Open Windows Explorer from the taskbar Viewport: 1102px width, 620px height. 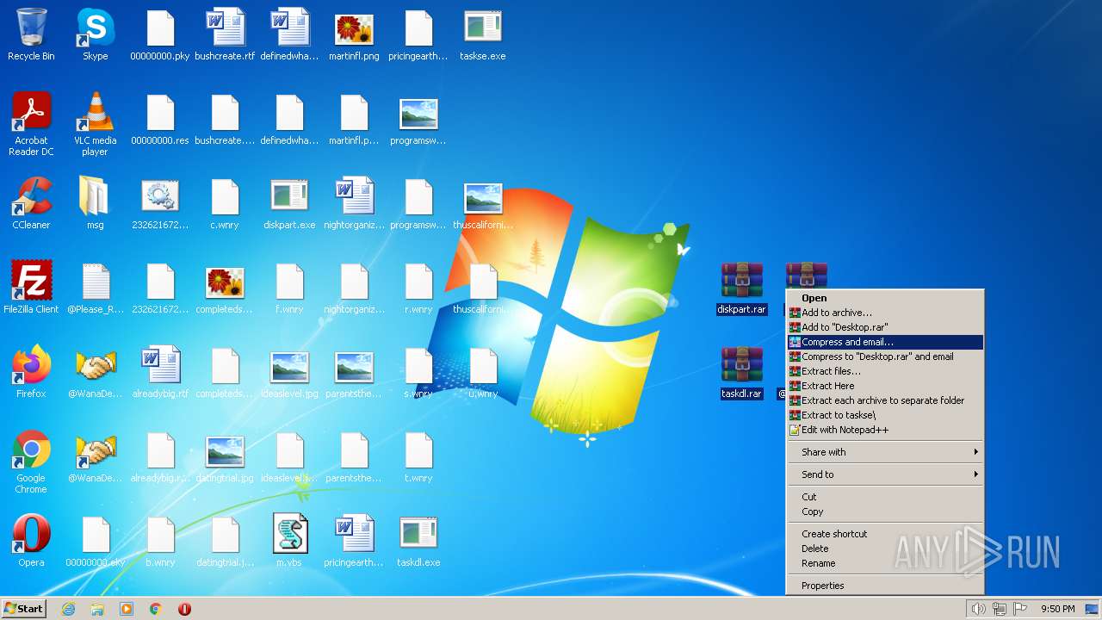(97, 609)
